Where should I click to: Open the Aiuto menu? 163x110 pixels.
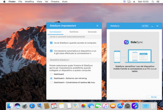(65, 2)
